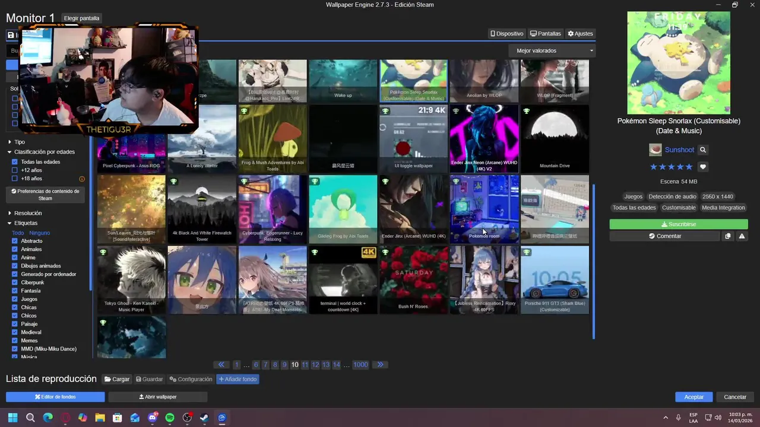Open Discord from the taskbar

pyautogui.click(x=153, y=418)
